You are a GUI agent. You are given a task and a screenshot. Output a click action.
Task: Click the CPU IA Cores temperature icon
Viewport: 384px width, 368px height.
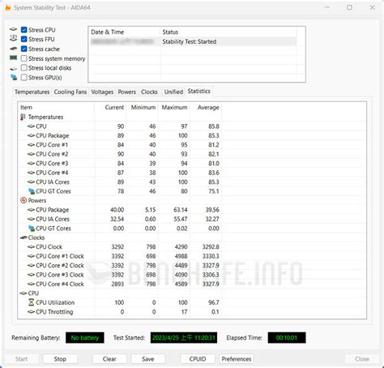(32, 182)
